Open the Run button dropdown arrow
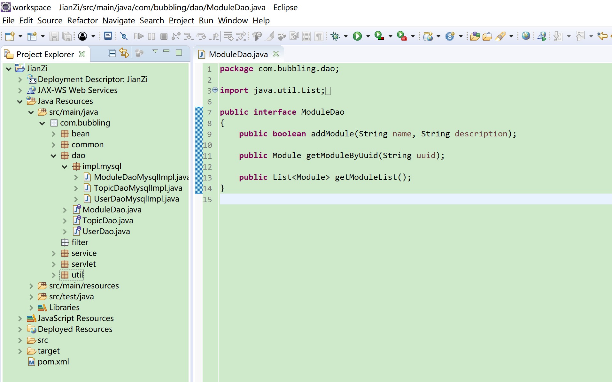612x382 pixels. (368, 36)
